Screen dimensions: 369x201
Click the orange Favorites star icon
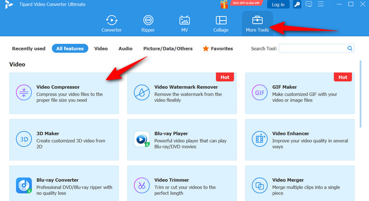click(x=206, y=49)
